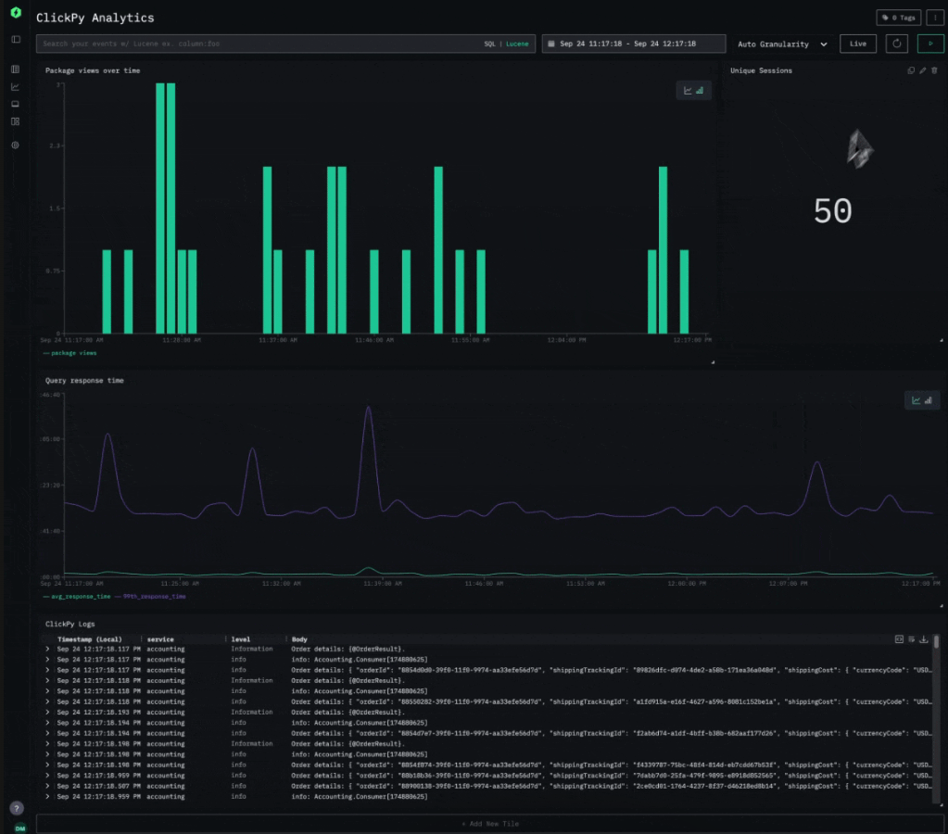948x834 pixels.
Task: Toggle the avg_response_time legend series
Action: 77,597
